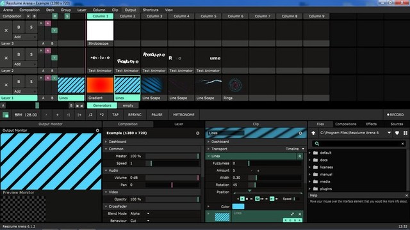Switch to the Effects tab
The width and height of the screenshot is (410, 230).
pos(371,124)
